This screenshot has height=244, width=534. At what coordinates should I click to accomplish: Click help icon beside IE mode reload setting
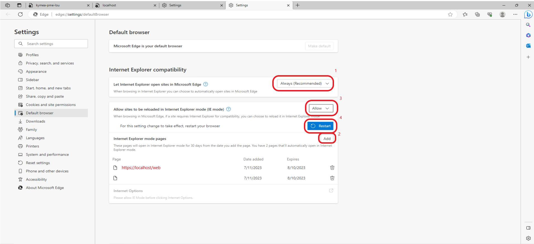(228, 109)
